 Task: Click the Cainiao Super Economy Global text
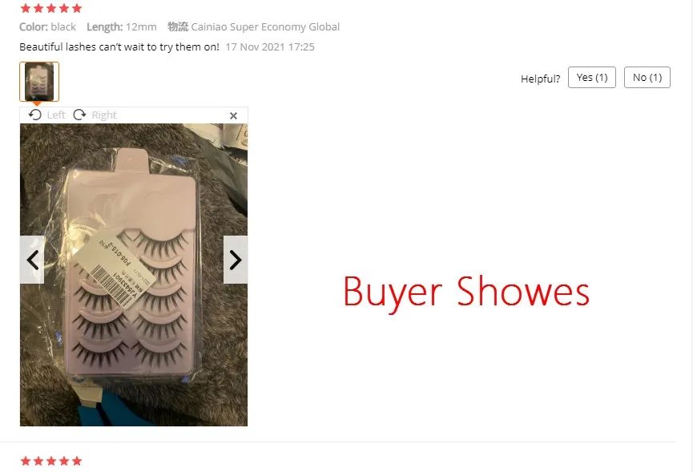265,27
